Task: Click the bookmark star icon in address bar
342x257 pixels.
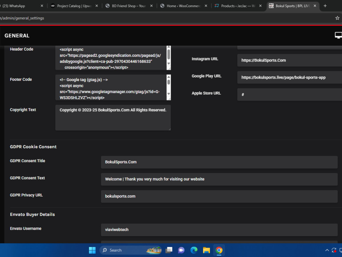Action: pos(337,18)
